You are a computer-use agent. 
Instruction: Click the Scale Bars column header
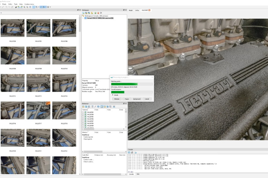point(86,155)
